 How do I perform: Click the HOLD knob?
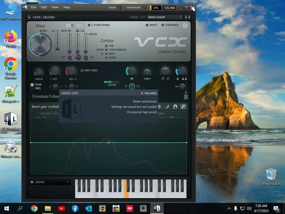pyautogui.click(x=39, y=72)
